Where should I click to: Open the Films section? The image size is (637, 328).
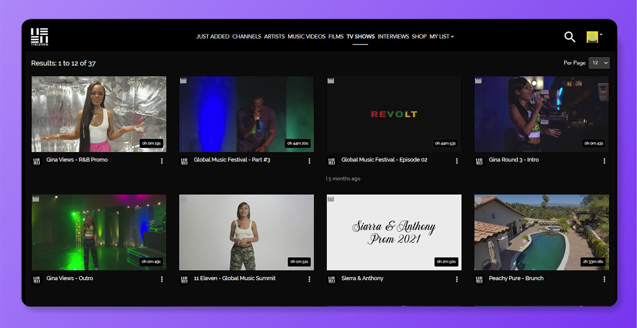point(336,36)
